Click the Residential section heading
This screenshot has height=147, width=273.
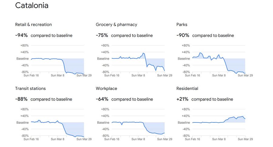[x=187, y=89]
